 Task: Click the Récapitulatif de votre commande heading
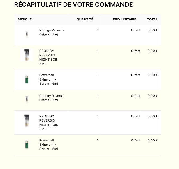click(73, 4)
